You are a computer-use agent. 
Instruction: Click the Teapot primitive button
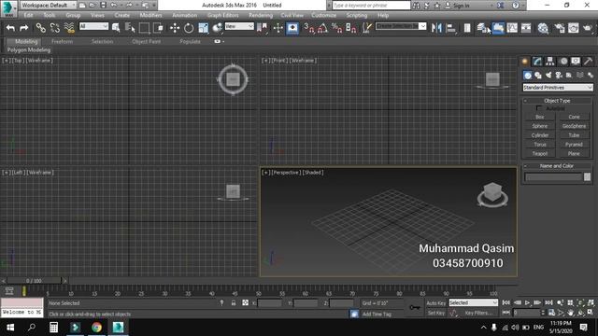(540, 153)
